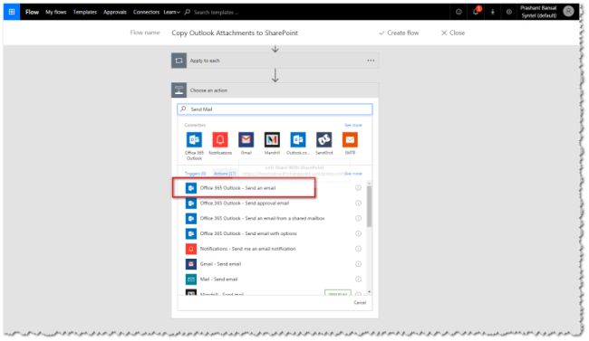Viewport: 589px width, 341px height.
Task: Show info for Send approval email action
Action: click(x=358, y=203)
